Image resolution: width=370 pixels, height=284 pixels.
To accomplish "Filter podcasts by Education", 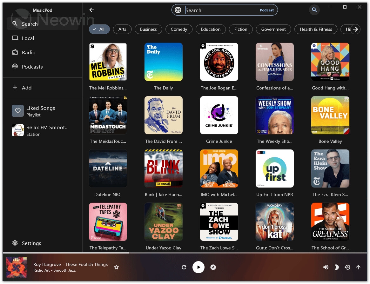I will 211,29.
